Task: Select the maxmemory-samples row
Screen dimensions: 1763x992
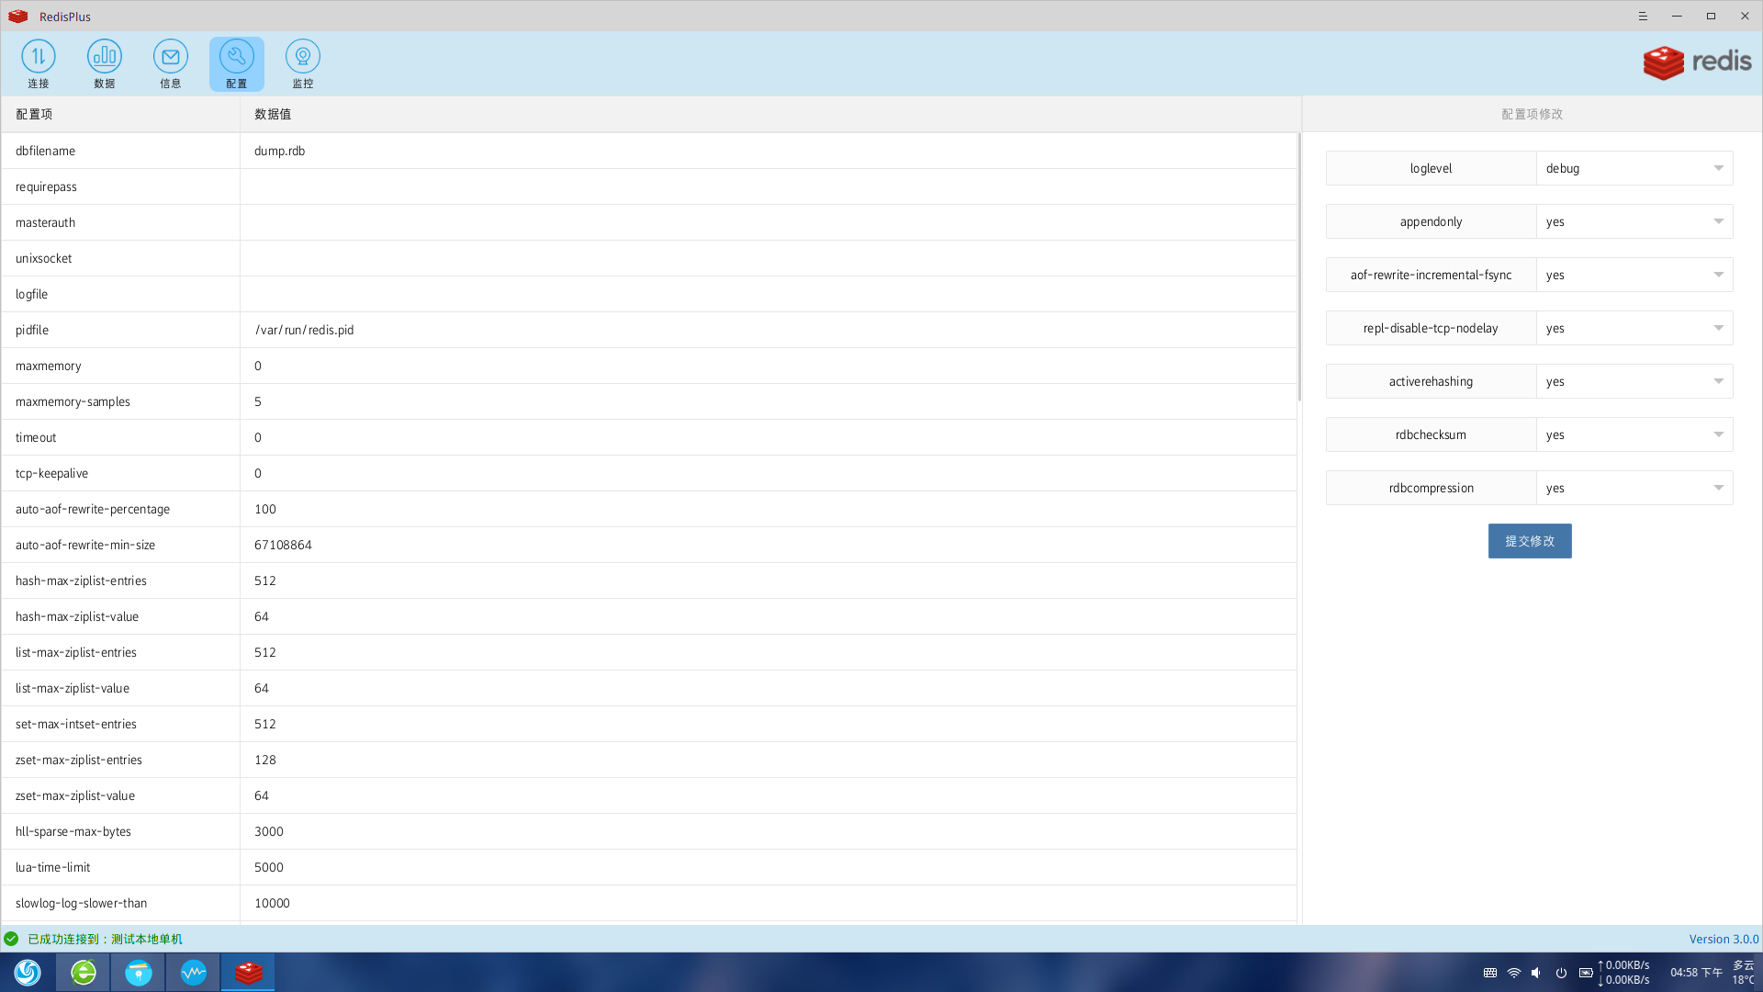Action: tap(649, 401)
